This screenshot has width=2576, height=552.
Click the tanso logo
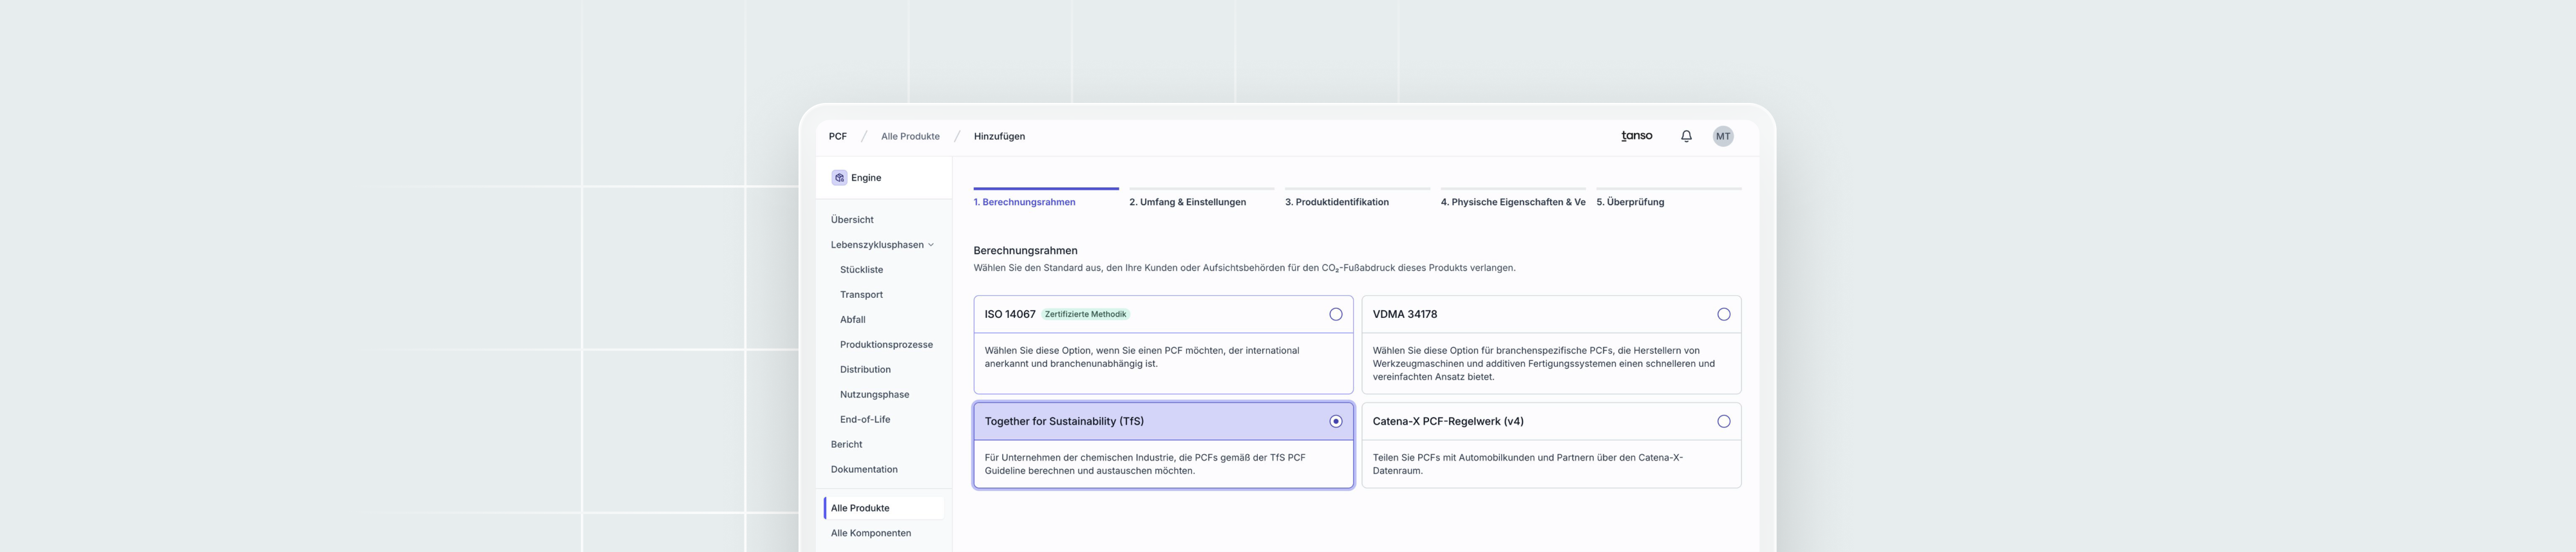[1636, 136]
